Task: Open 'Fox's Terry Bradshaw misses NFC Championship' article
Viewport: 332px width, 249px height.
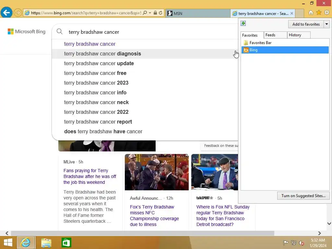Action: point(154,216)
